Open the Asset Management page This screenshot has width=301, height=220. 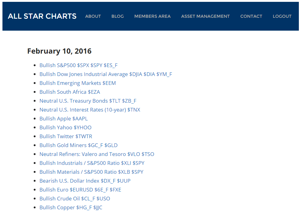[x=205, y=16]
